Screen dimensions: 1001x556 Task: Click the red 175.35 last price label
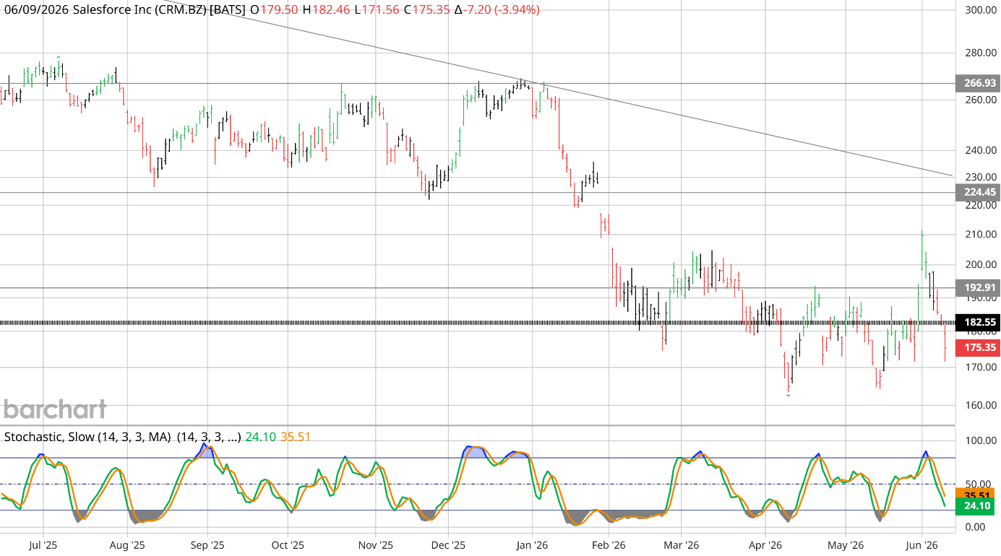(x=977, y=348)
